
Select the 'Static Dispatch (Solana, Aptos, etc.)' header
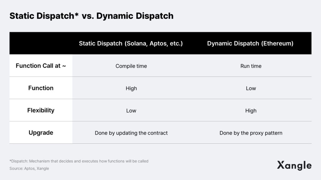point(131,43)
